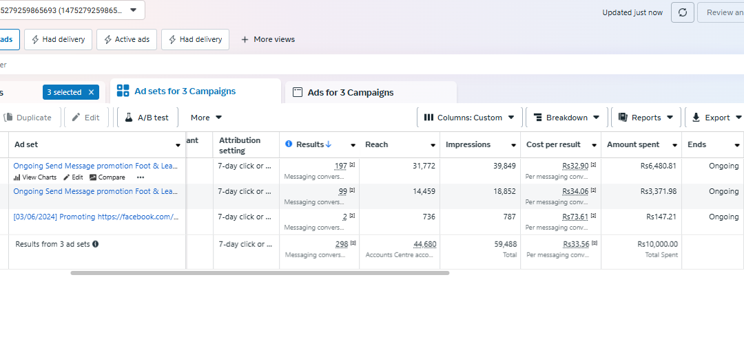
Task: Start an A/B test
Action: tap(147, 118)
